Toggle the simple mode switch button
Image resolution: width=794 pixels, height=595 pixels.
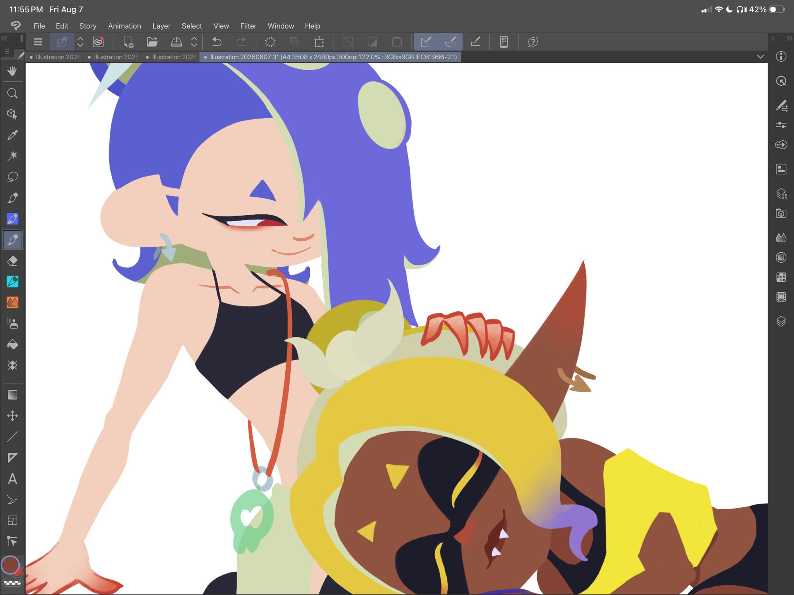point(62,42)
